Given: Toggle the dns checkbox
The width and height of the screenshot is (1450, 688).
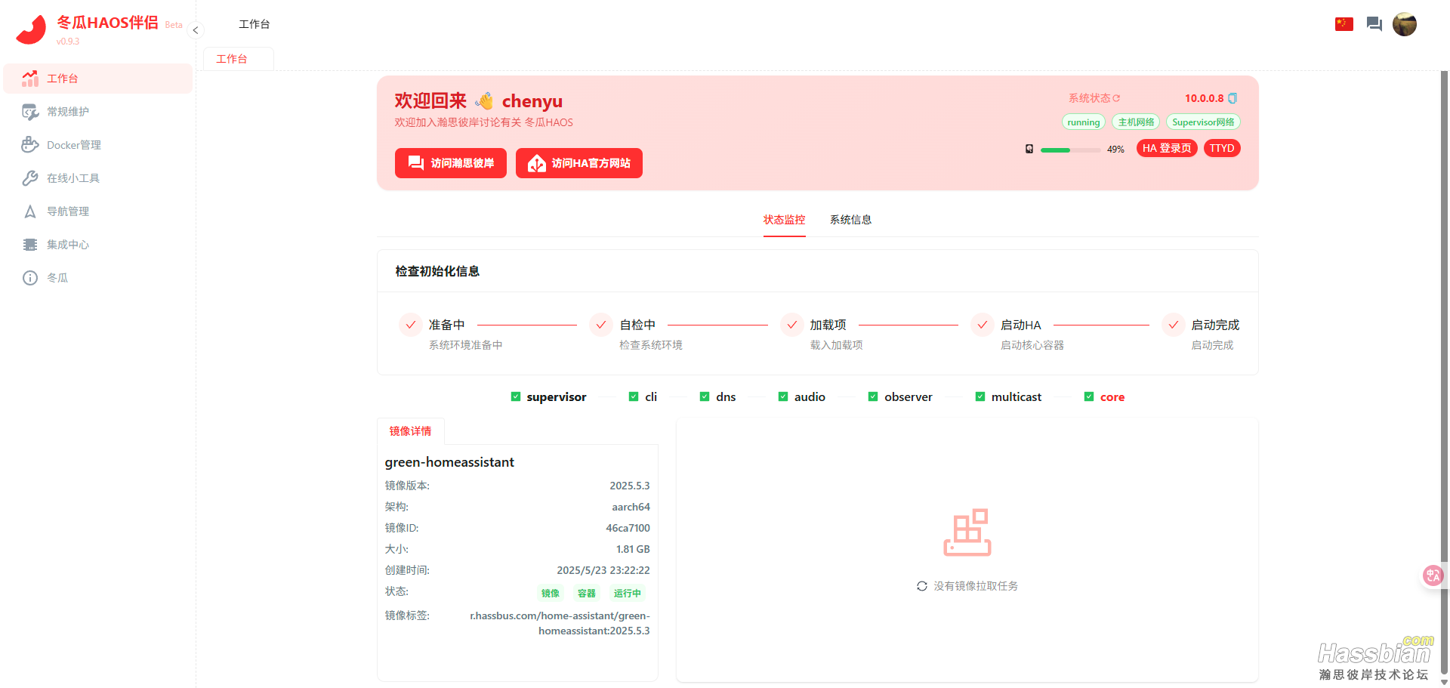Looking at the screenshot, I should click(705, 396).
